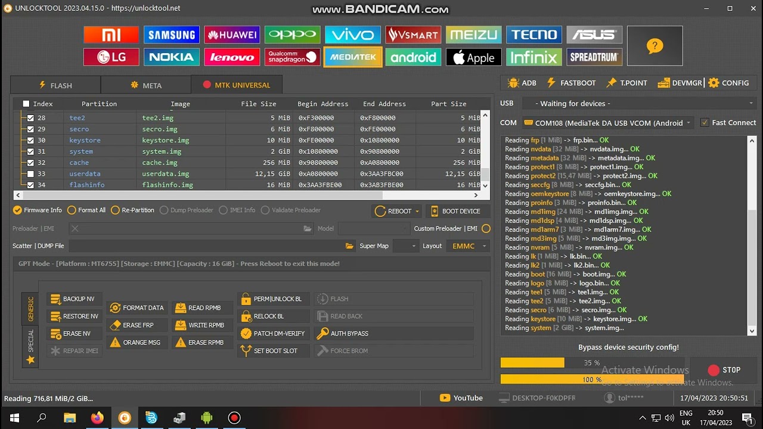Viewport: 763px width, 429px height.
Task: Browse for Scatter file with folder icon
Action: pos(350,246)
